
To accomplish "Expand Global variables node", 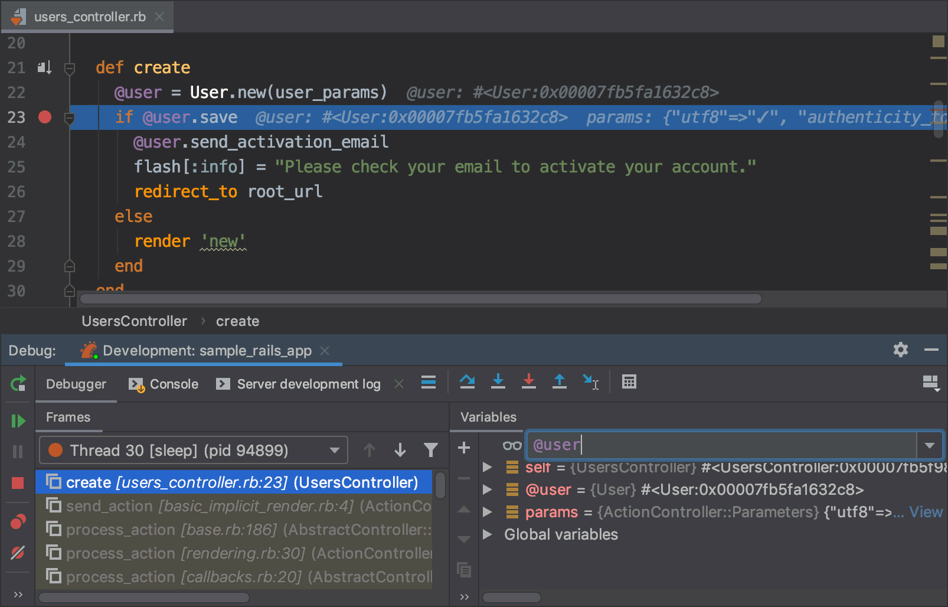I will point(488,534).
